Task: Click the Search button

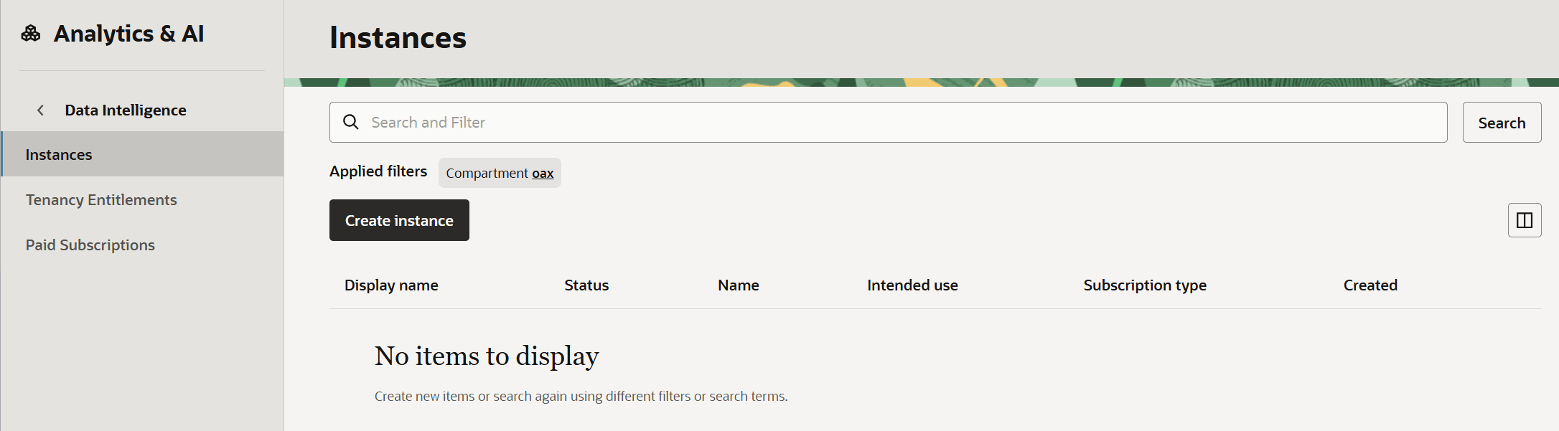Action: 1502,123
